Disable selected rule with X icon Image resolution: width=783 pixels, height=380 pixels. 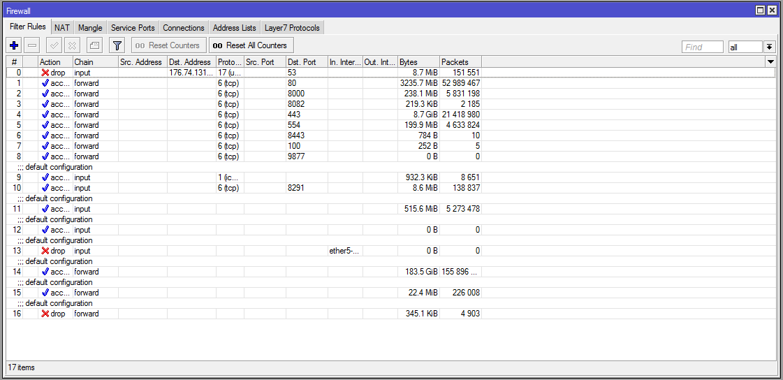click(x=73, y=45)
